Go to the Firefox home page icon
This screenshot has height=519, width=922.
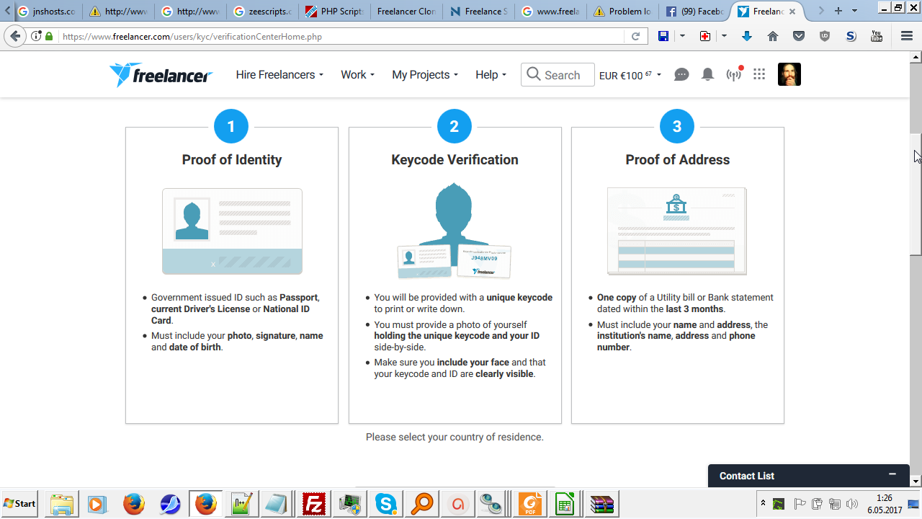coord(773,36)
